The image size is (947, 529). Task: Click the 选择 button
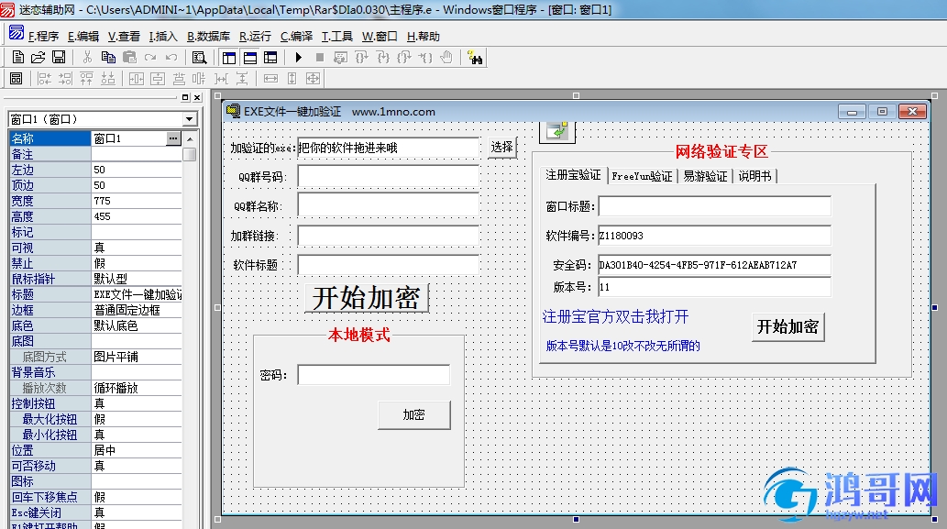pyautogui.click(x=501, y=148)
